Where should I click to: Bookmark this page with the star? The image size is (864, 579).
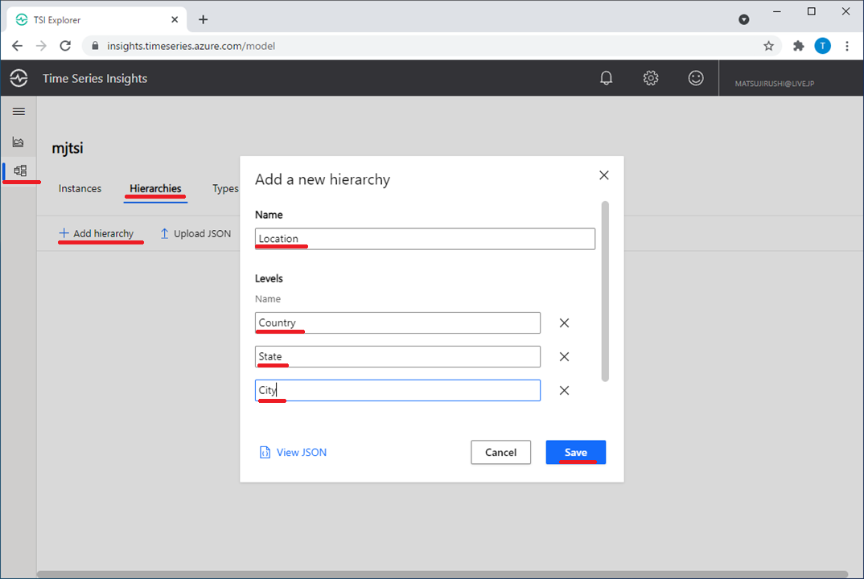point(769,46)
